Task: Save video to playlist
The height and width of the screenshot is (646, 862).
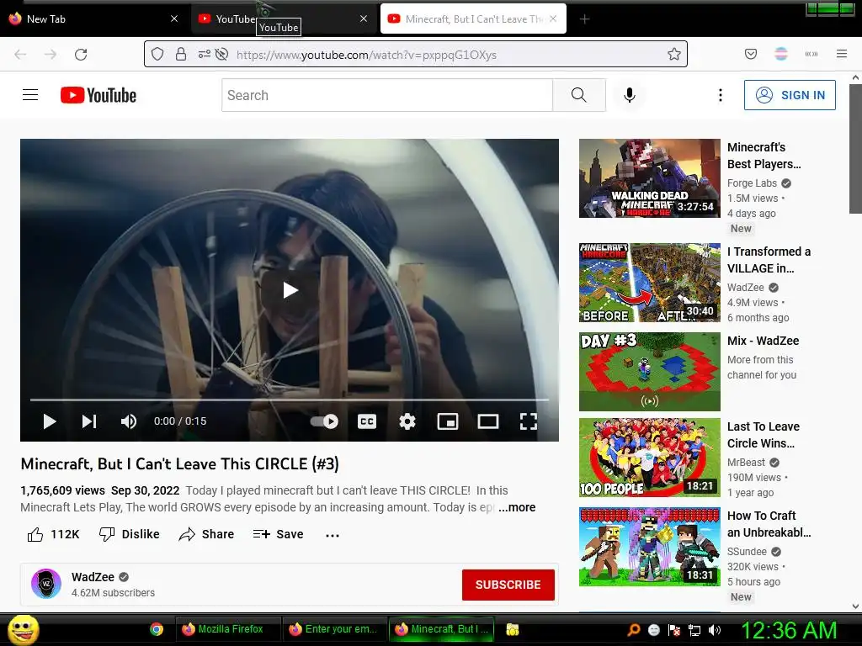Action: [278, 534]
